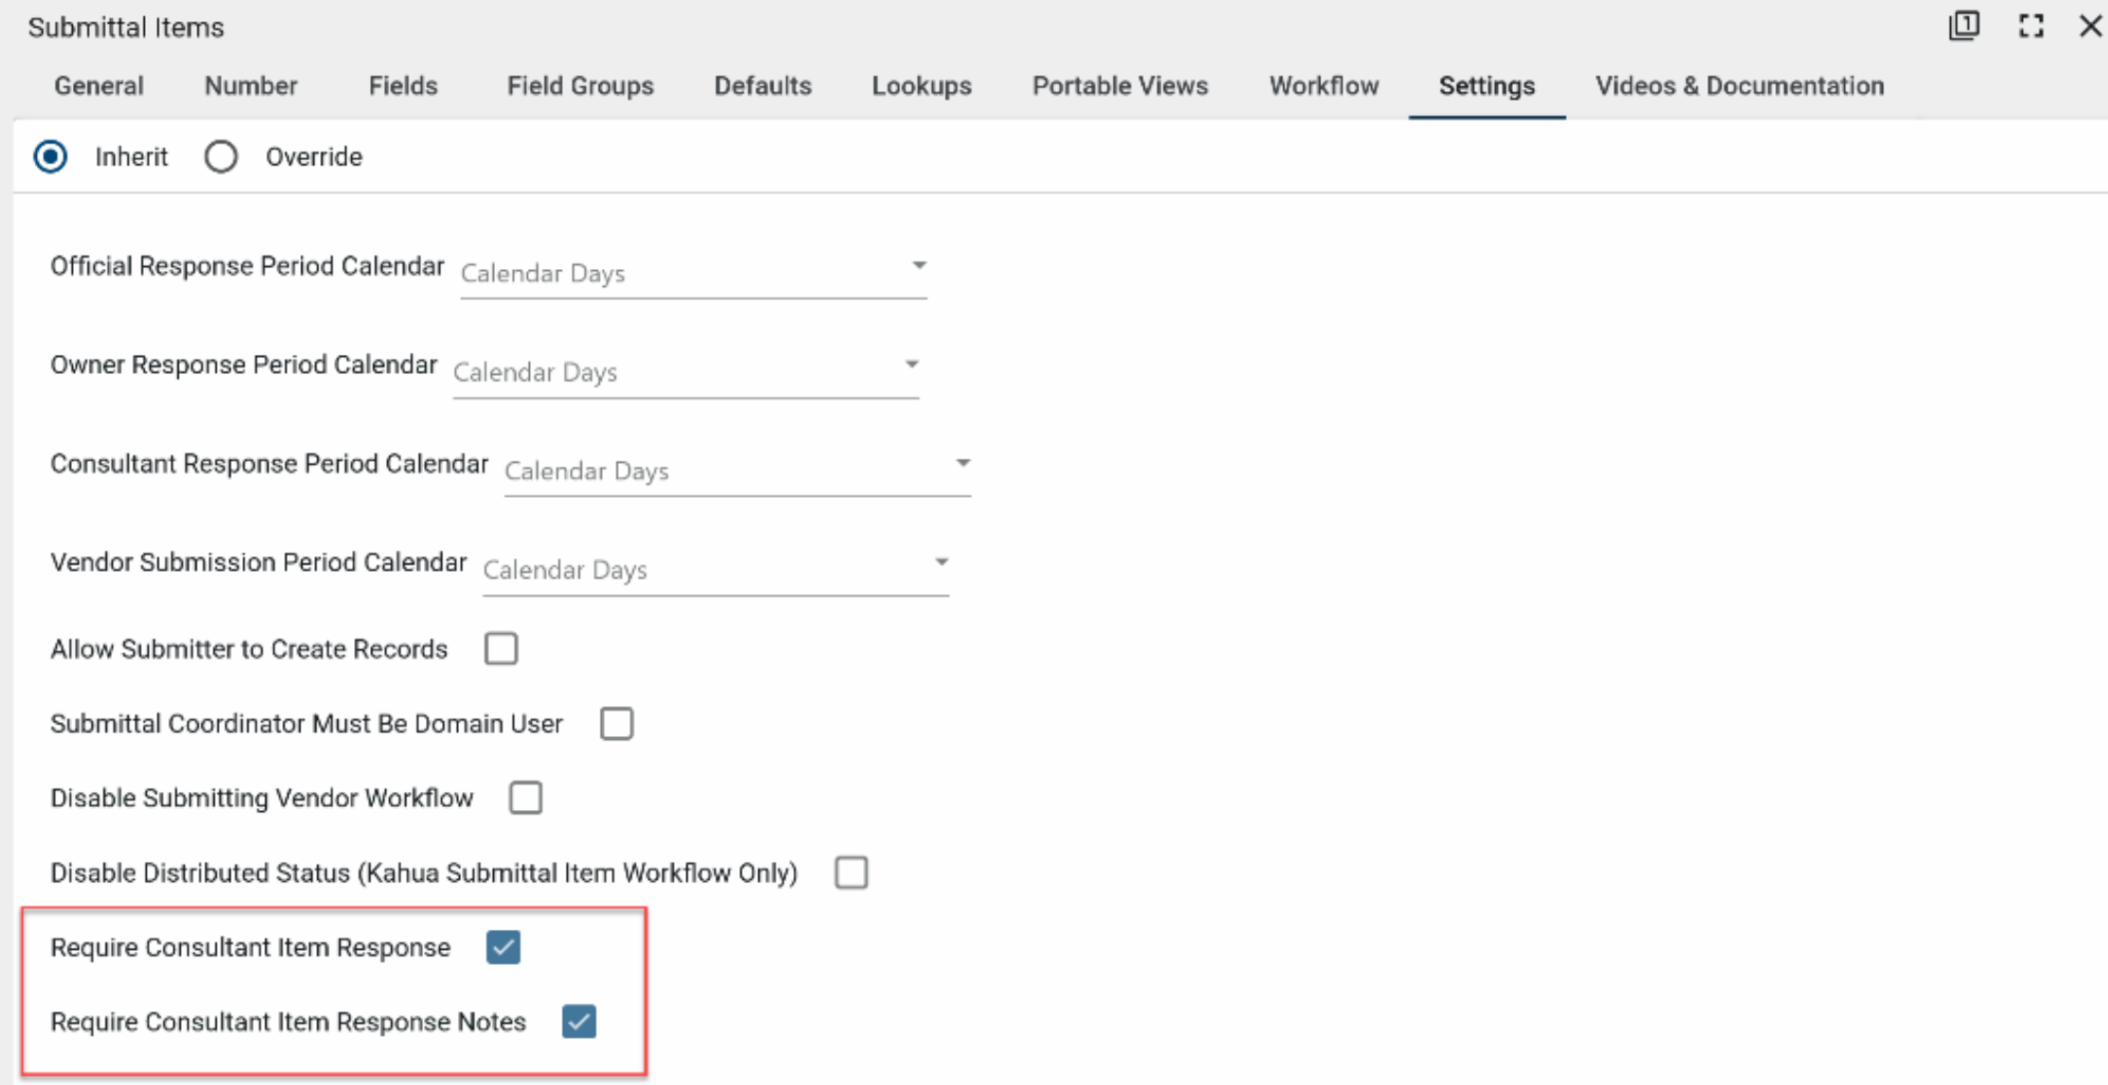
Task: Enable Allow Submitter to Create Records
Action: [x=501, y=649]
